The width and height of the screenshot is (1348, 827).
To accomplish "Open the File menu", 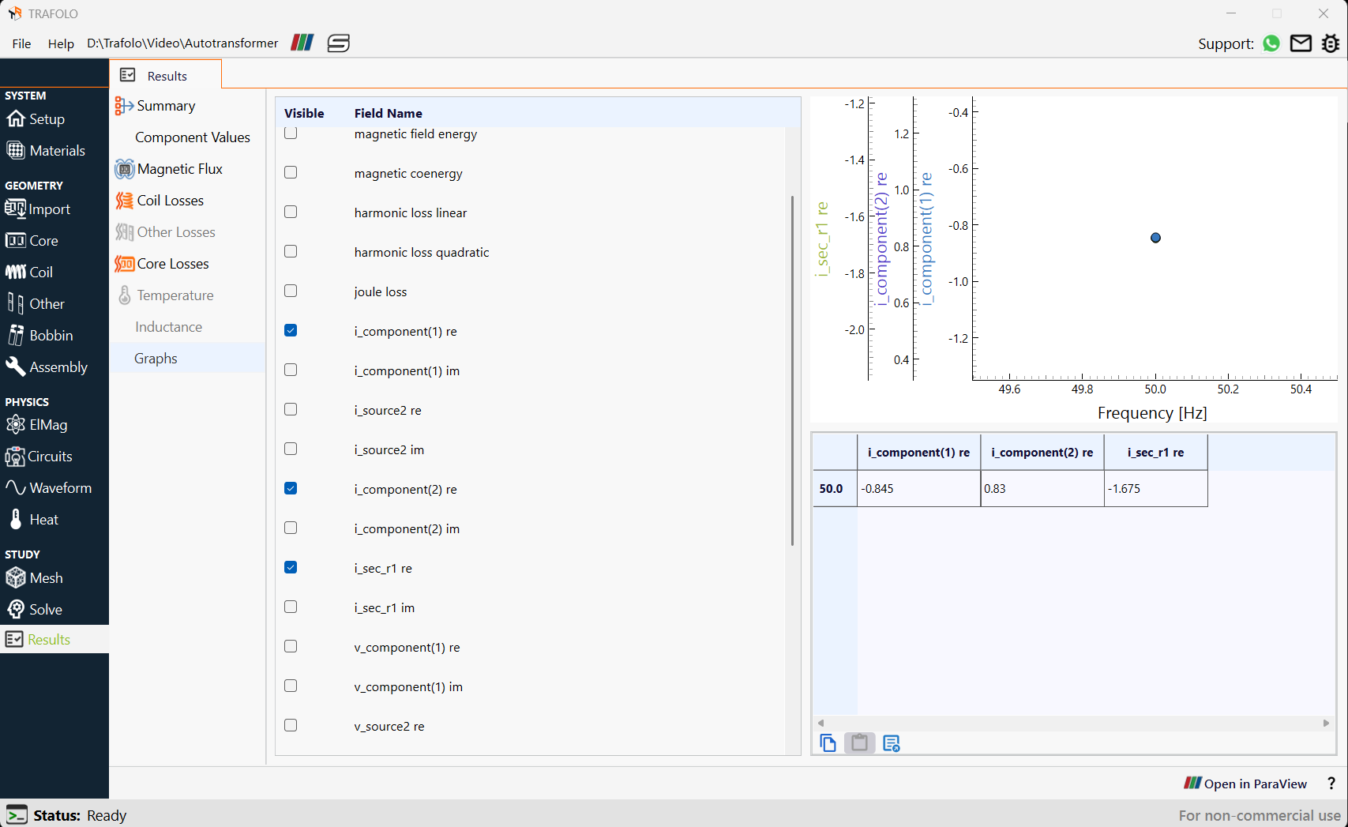I will coord(22,43).
